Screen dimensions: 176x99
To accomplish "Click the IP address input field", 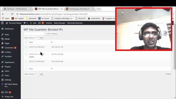I will point(34,34).
